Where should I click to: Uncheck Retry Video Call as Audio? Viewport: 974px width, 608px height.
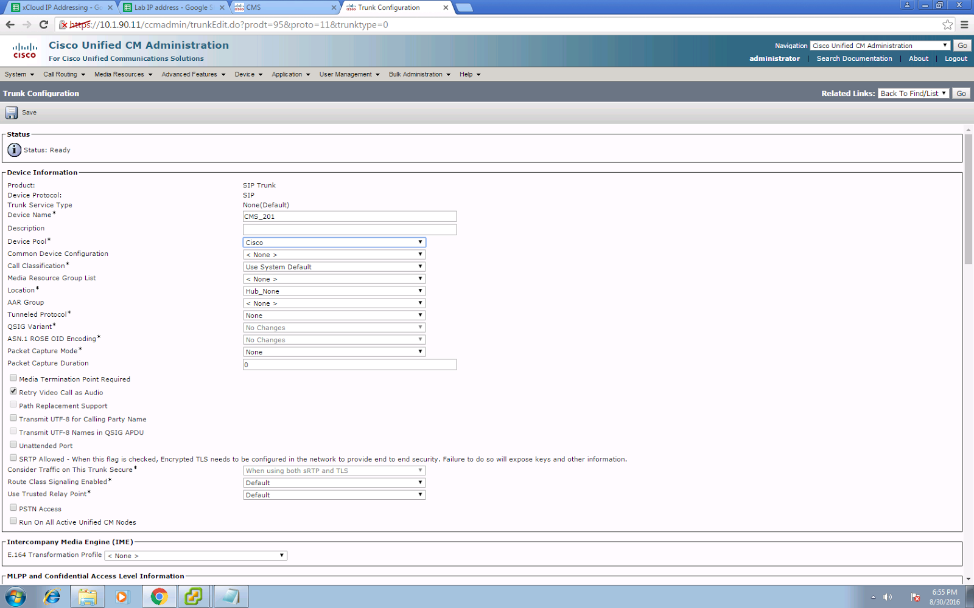13,391
